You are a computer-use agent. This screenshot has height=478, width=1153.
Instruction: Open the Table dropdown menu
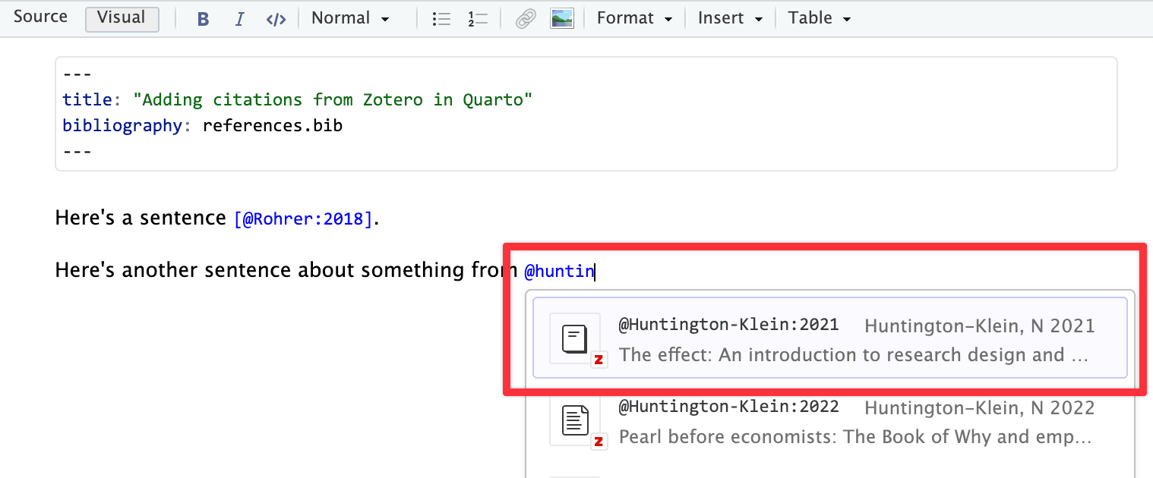819,18
